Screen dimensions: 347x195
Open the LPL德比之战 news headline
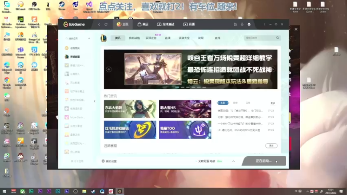click(239, 130)
